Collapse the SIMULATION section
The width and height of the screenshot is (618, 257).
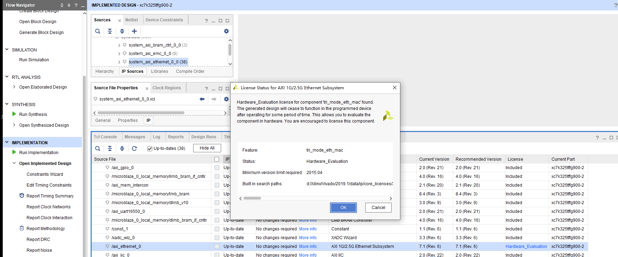(x=7, y=49)
